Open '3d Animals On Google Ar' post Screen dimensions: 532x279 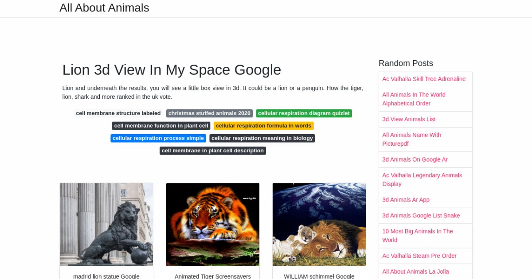(x=415, y=159)
